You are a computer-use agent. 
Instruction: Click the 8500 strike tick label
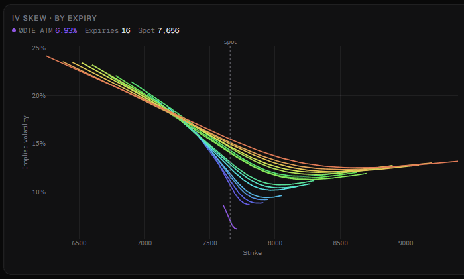coord(340,243)
